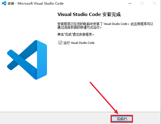The height and width of the screenshot is (124, 161).
Task: Click the text '单击"完成"退出安装程序。'
Action: [76, 34]
